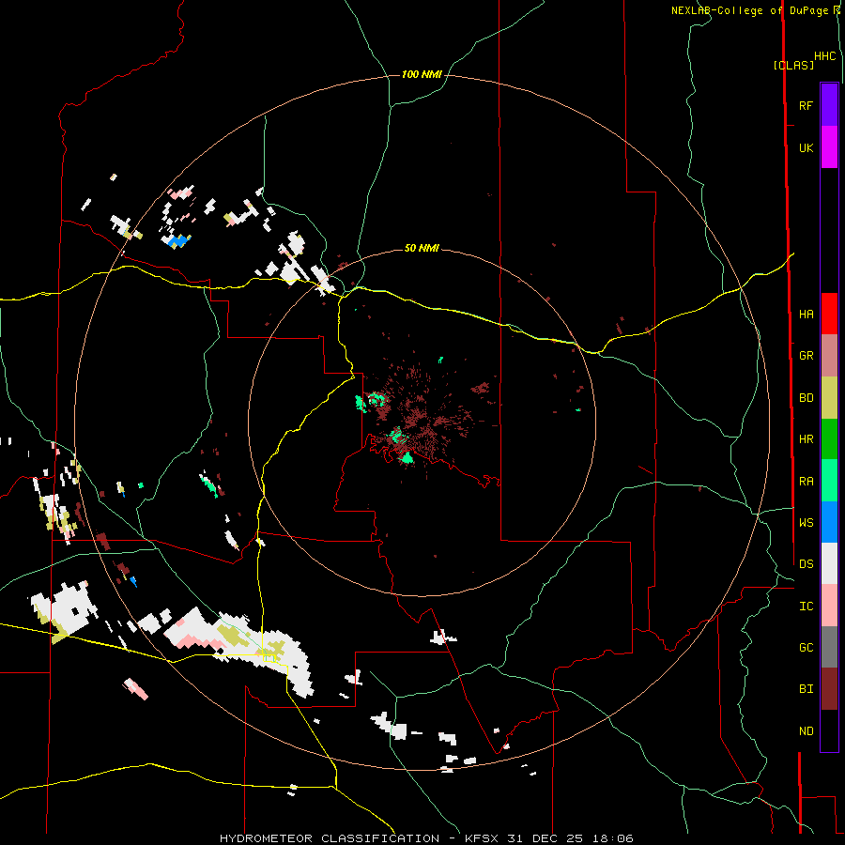Pick the brown BI legend swatch
The image size is (845, 845).
coord(829,688)
